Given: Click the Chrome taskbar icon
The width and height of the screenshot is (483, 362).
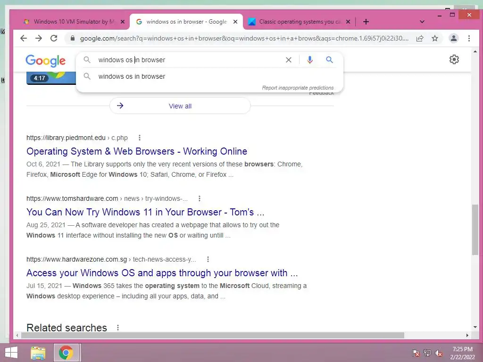Looking at the screenshot, I should tap(66, 353).
